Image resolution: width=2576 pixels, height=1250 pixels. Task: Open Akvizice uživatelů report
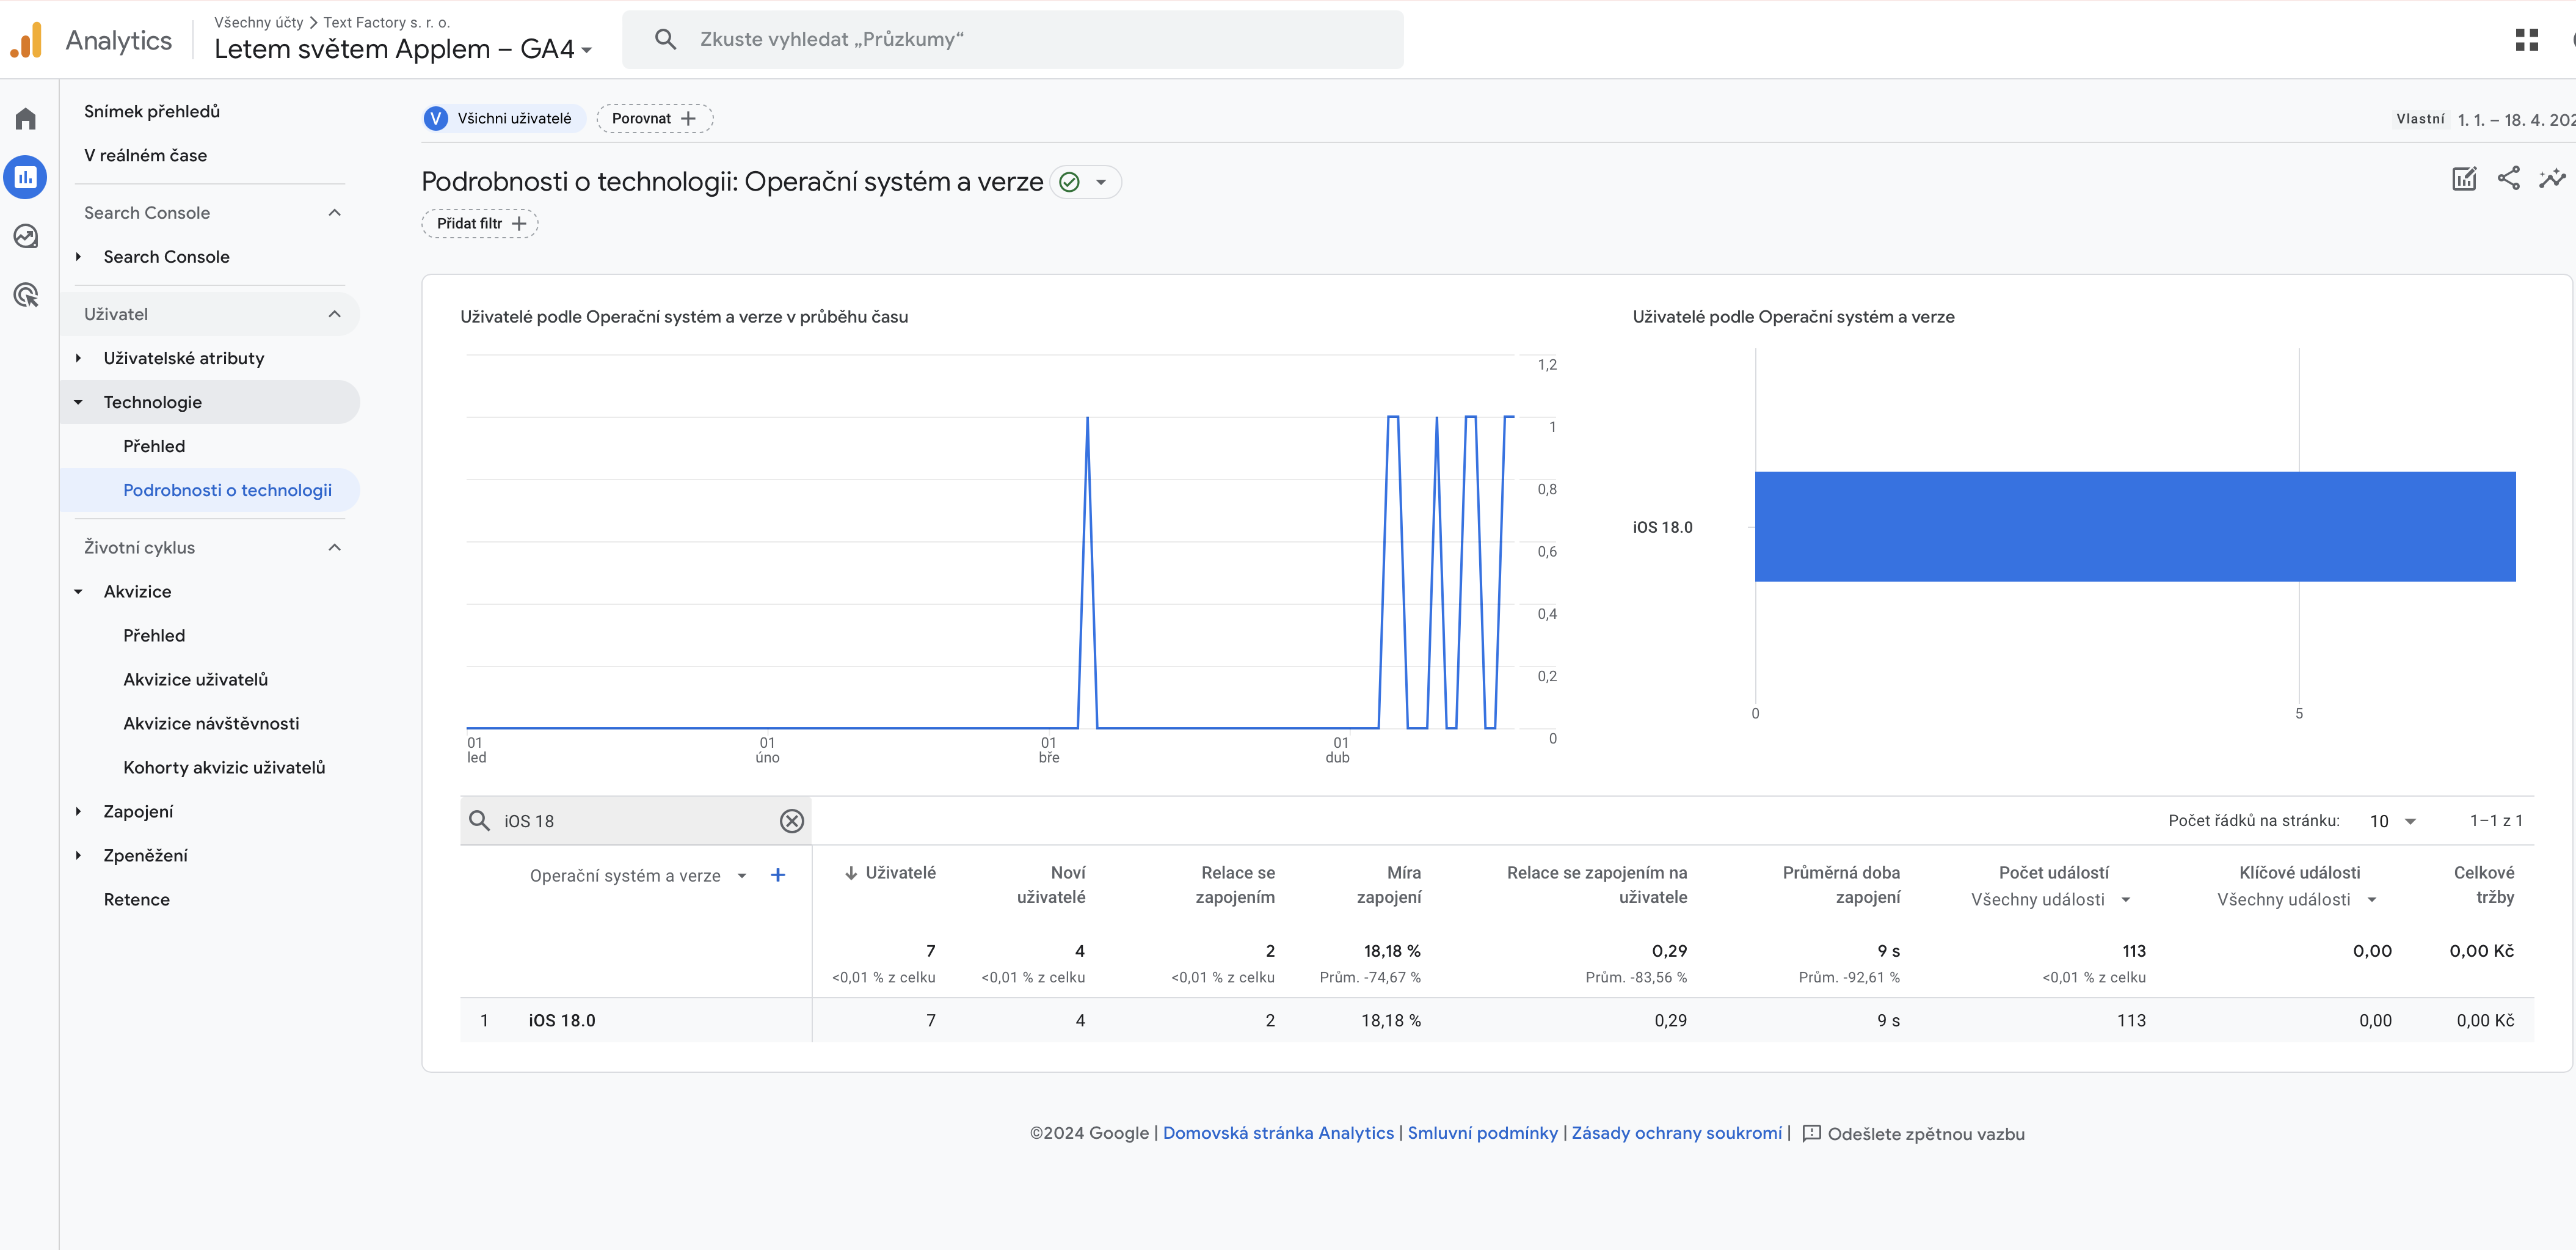pos(195,679)
